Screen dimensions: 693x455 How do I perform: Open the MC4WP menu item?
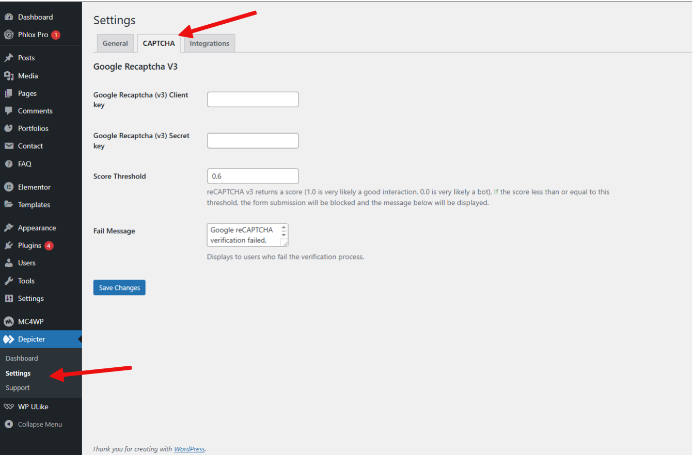pos(31,321)
